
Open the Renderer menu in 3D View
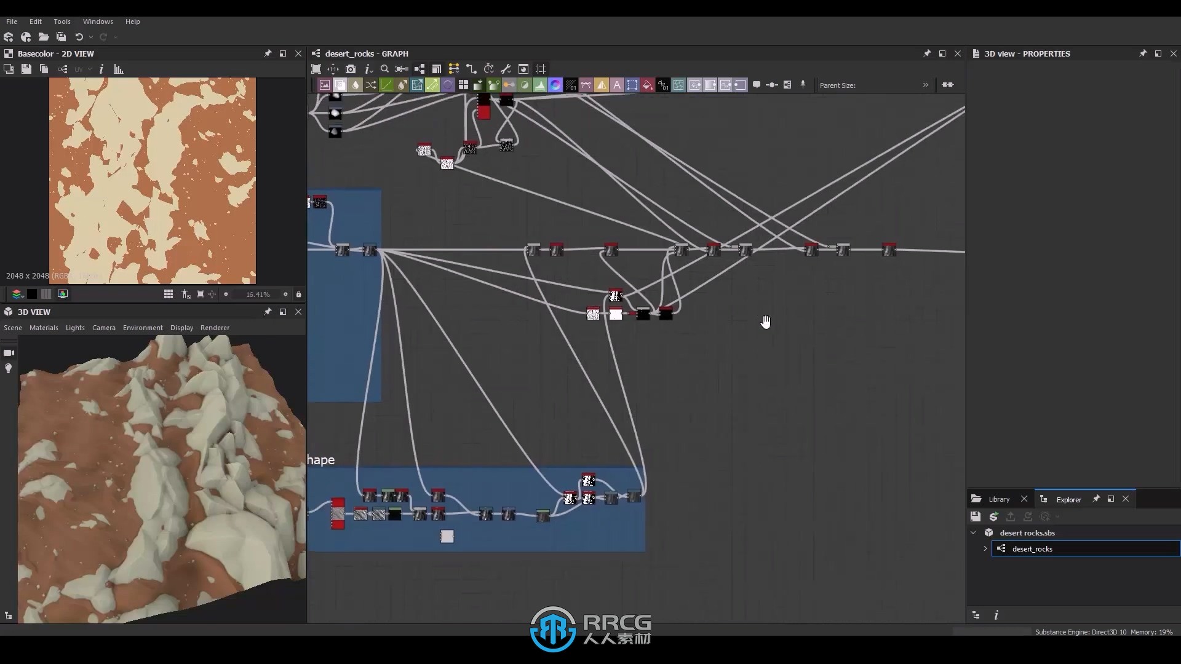(x=215, y=328)
